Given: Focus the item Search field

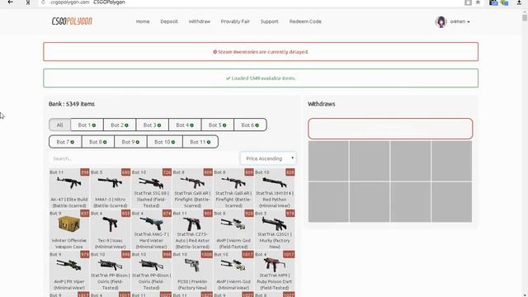Looking at the screenshot, I should click(144, 158).
